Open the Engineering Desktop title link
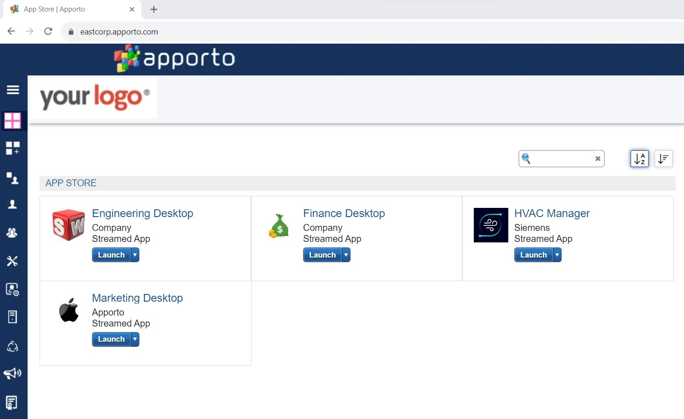The width and height of the screenshot is (684, 419). 143,213
